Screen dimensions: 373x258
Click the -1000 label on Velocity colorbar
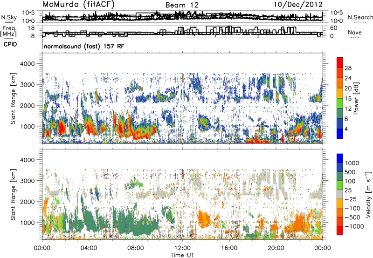pyautogui.click(x=354, y=226)
